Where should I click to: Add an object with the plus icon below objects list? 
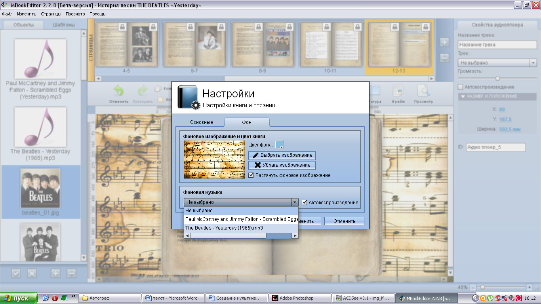click(x=55, y=273)
